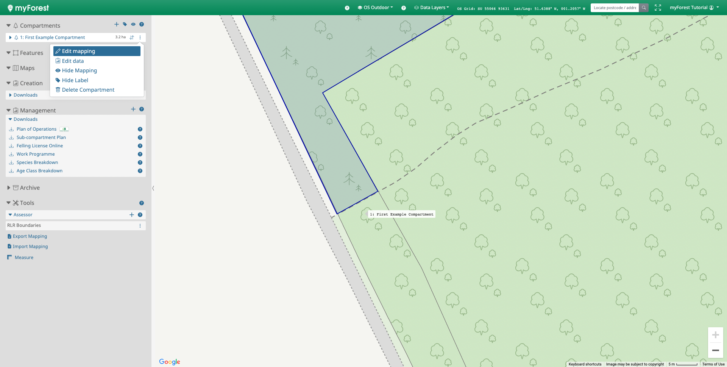Screen dimensions: 727x367
Task: Expand the Archive section
Action: coord(9,188)
